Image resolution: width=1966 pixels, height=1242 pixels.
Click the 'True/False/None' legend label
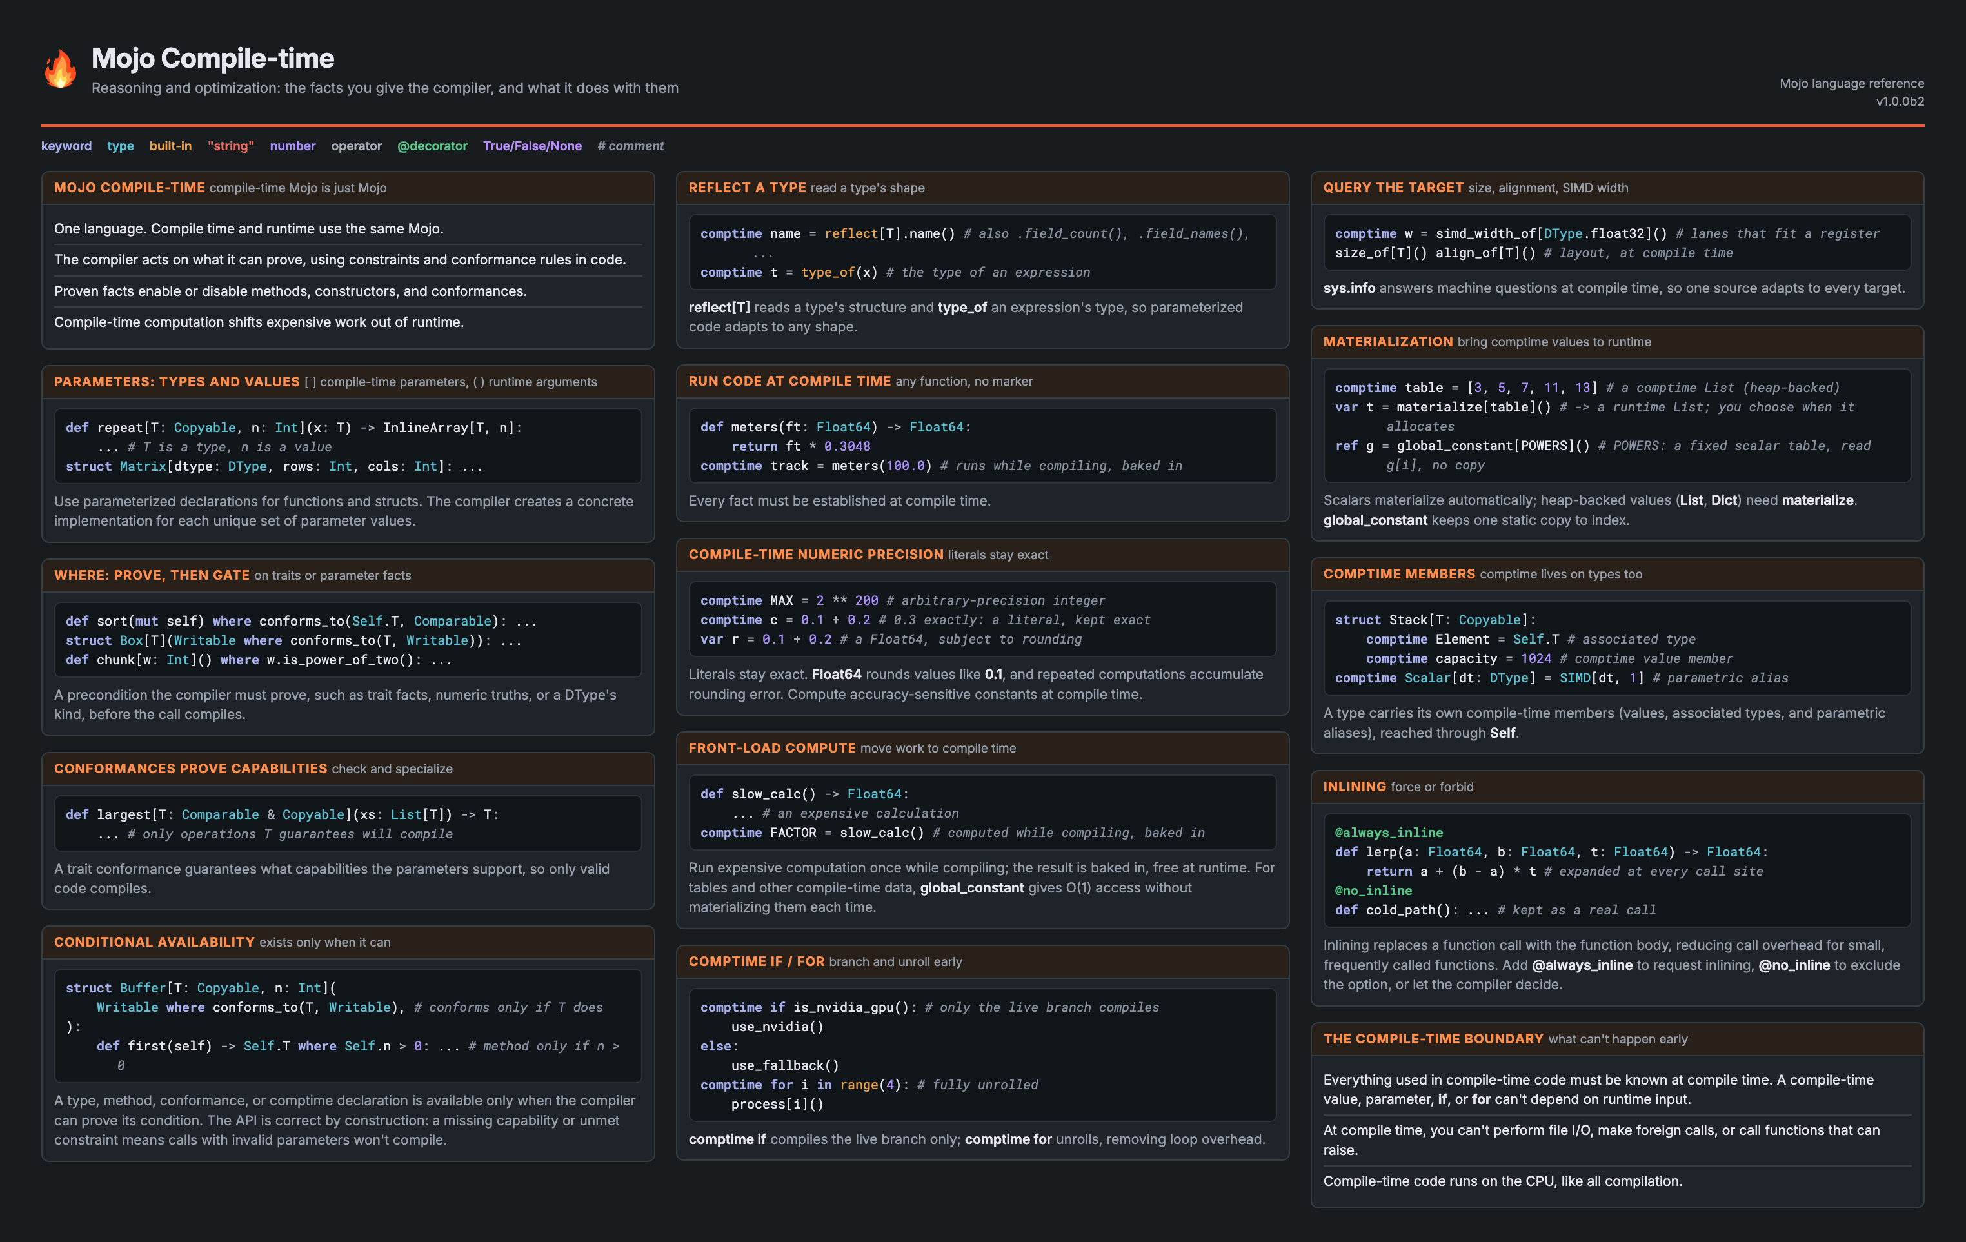tap(532, 146)
